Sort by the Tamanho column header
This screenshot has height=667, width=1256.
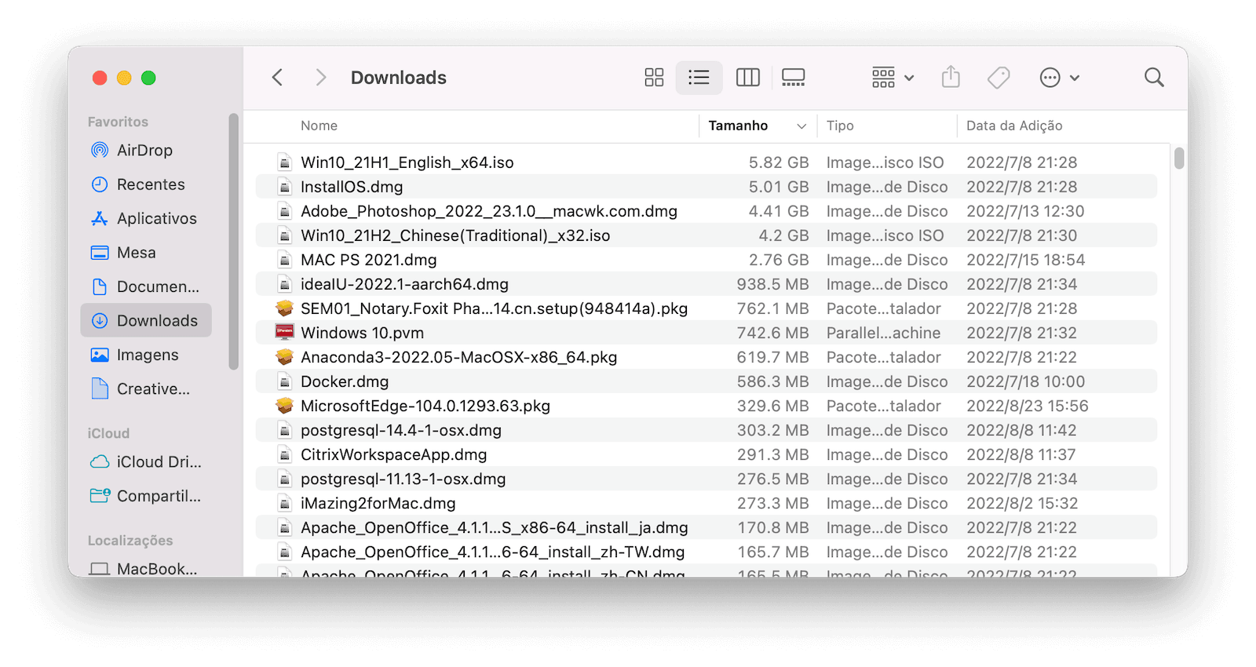738,126
